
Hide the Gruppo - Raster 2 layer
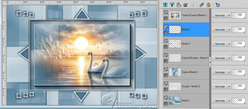(166, 90)
